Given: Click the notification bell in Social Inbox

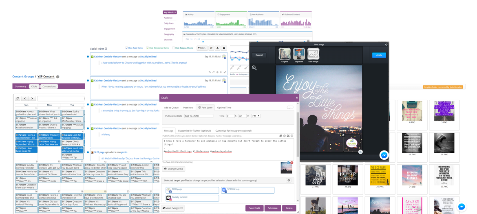Looking at the screenshot, I should tap(224, 48).
